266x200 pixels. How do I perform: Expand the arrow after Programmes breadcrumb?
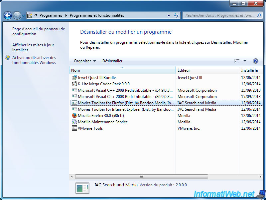coord(66,15)
